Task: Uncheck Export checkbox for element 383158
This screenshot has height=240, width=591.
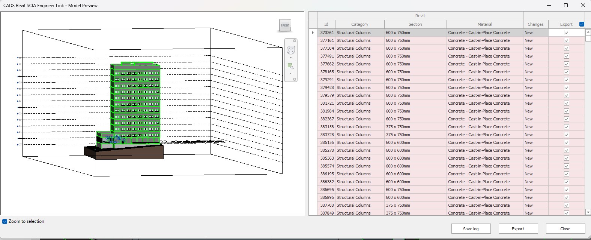Action: pos(567,127)
